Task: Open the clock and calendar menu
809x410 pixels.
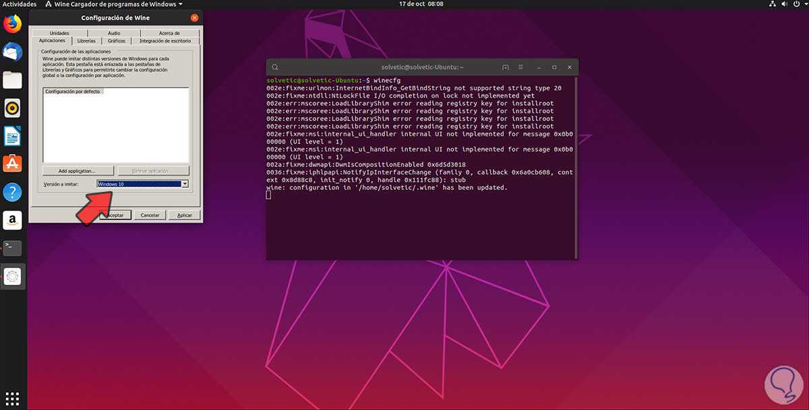Action: tap(421, 4)
